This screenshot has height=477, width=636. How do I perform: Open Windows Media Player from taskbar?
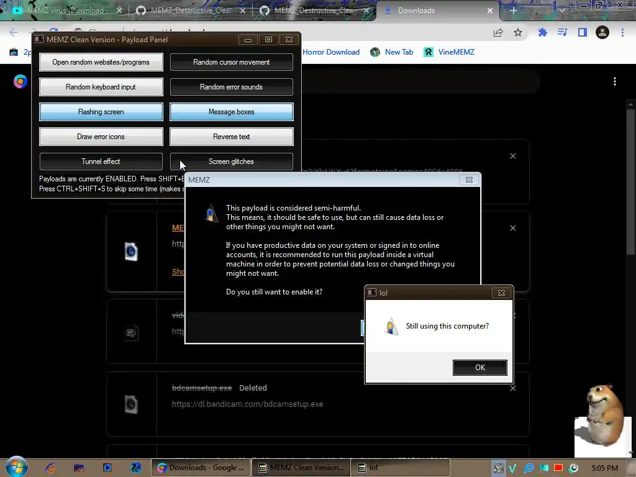pos(107,468)
